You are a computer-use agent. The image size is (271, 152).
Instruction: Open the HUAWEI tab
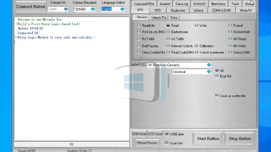[200, 4]
